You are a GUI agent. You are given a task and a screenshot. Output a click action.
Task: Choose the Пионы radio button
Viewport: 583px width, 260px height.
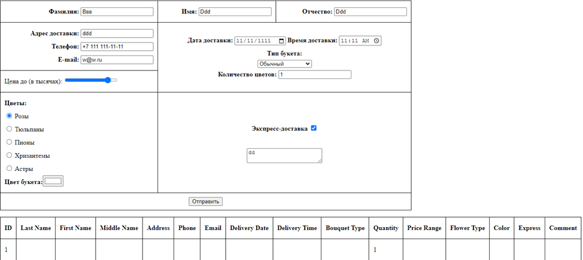pos(10,142)
